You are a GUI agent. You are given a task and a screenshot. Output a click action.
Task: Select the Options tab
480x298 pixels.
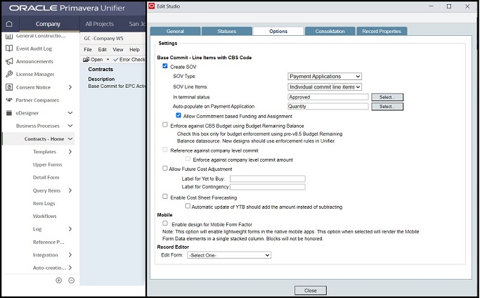click(x=278, y=31)
